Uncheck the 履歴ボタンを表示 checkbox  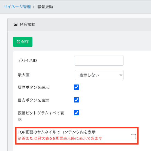(x=77, y=87)
